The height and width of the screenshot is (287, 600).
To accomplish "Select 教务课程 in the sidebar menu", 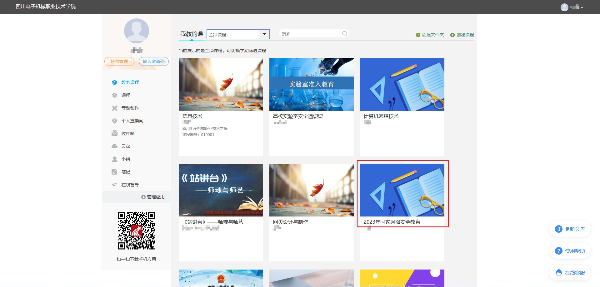I will pyautogui.click(x=130, y=82).
